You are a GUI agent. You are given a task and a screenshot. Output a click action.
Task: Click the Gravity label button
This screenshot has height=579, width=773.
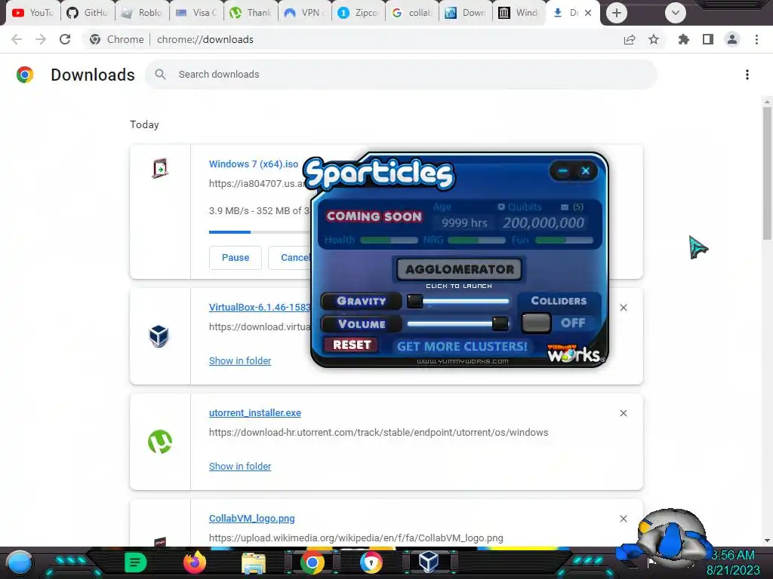tap(362, 301)
